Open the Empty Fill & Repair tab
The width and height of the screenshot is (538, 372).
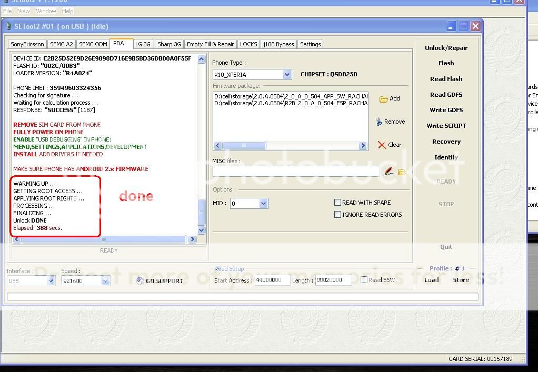pyautogui.click(x=210, y=44)
